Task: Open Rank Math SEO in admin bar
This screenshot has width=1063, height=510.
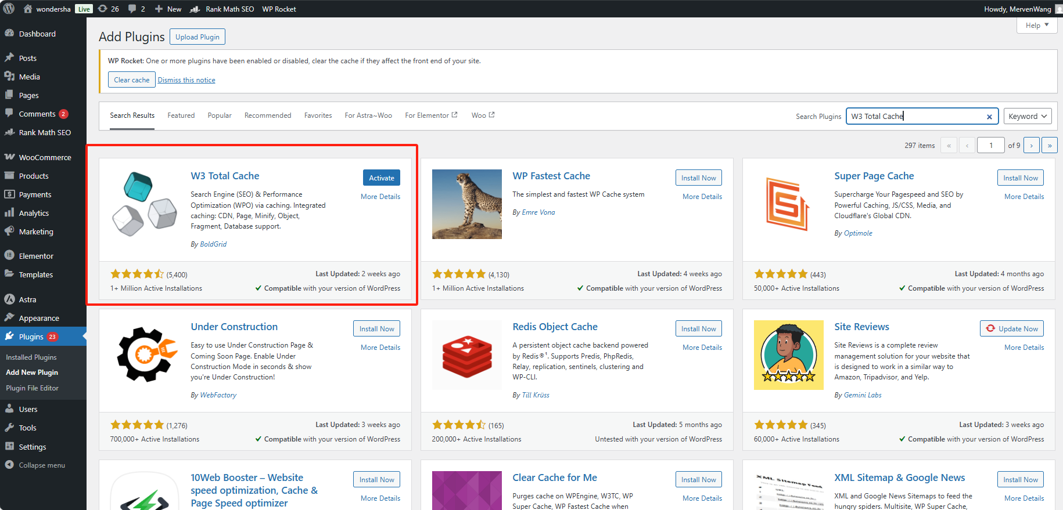Action: (x=222, y=9)
